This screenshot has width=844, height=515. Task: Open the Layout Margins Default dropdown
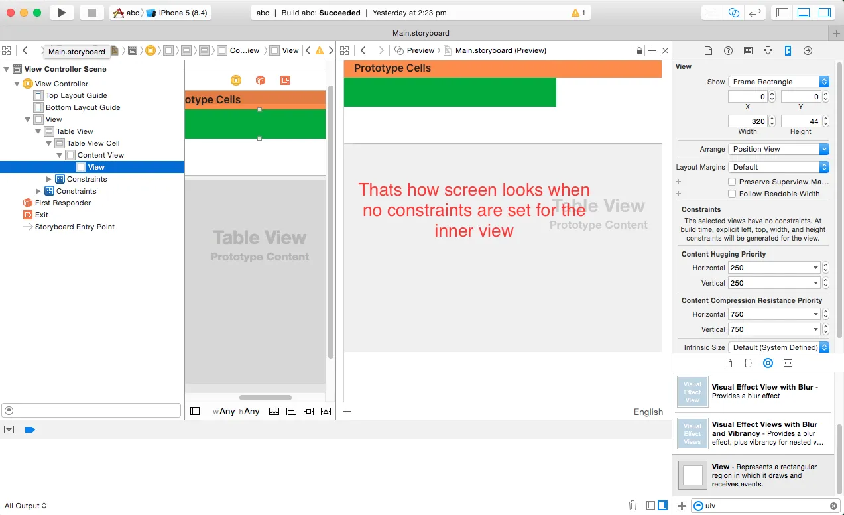(x=778, y=167)
